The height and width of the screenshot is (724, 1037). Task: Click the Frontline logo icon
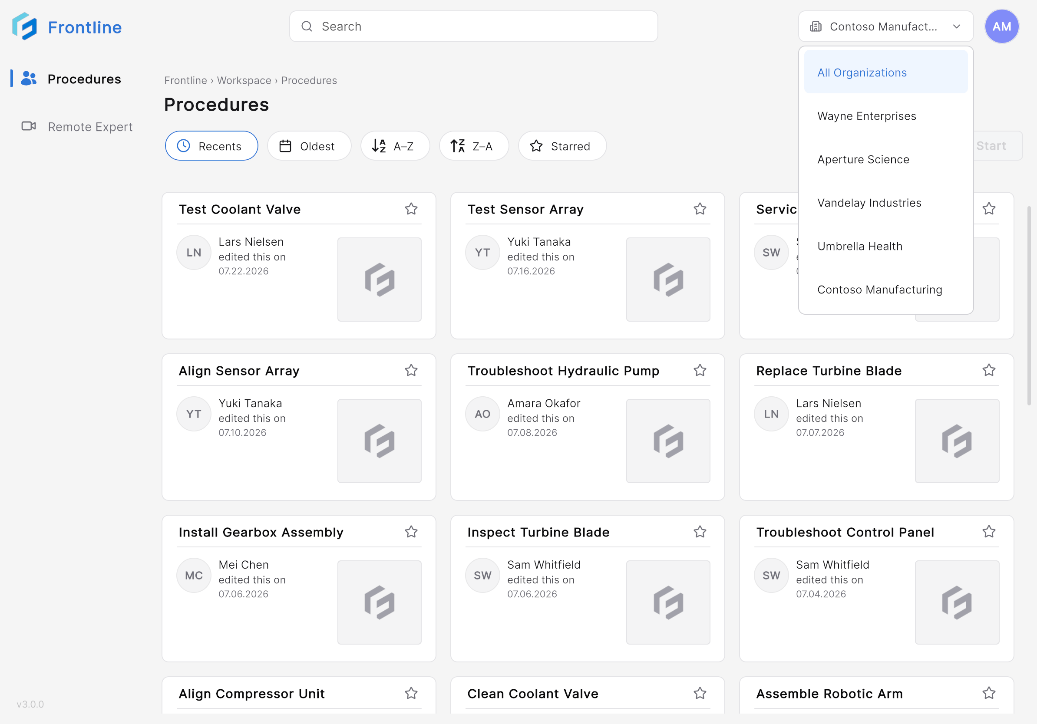24,26
